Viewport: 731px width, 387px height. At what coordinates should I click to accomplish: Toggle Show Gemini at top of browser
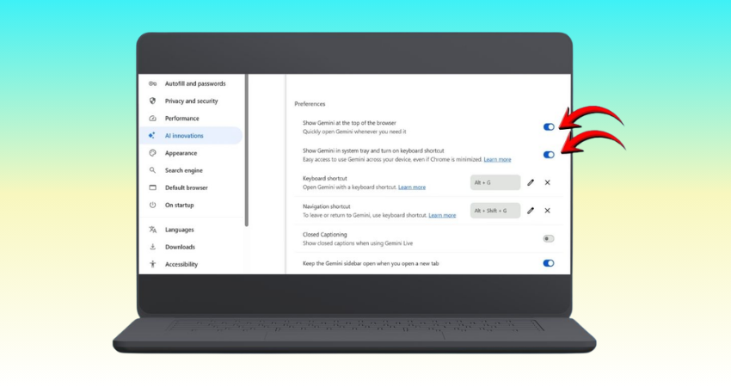pos(549,126)
